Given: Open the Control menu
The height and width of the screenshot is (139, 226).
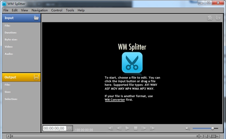Looking at the screenshot, I should click(x=56, y=10).
